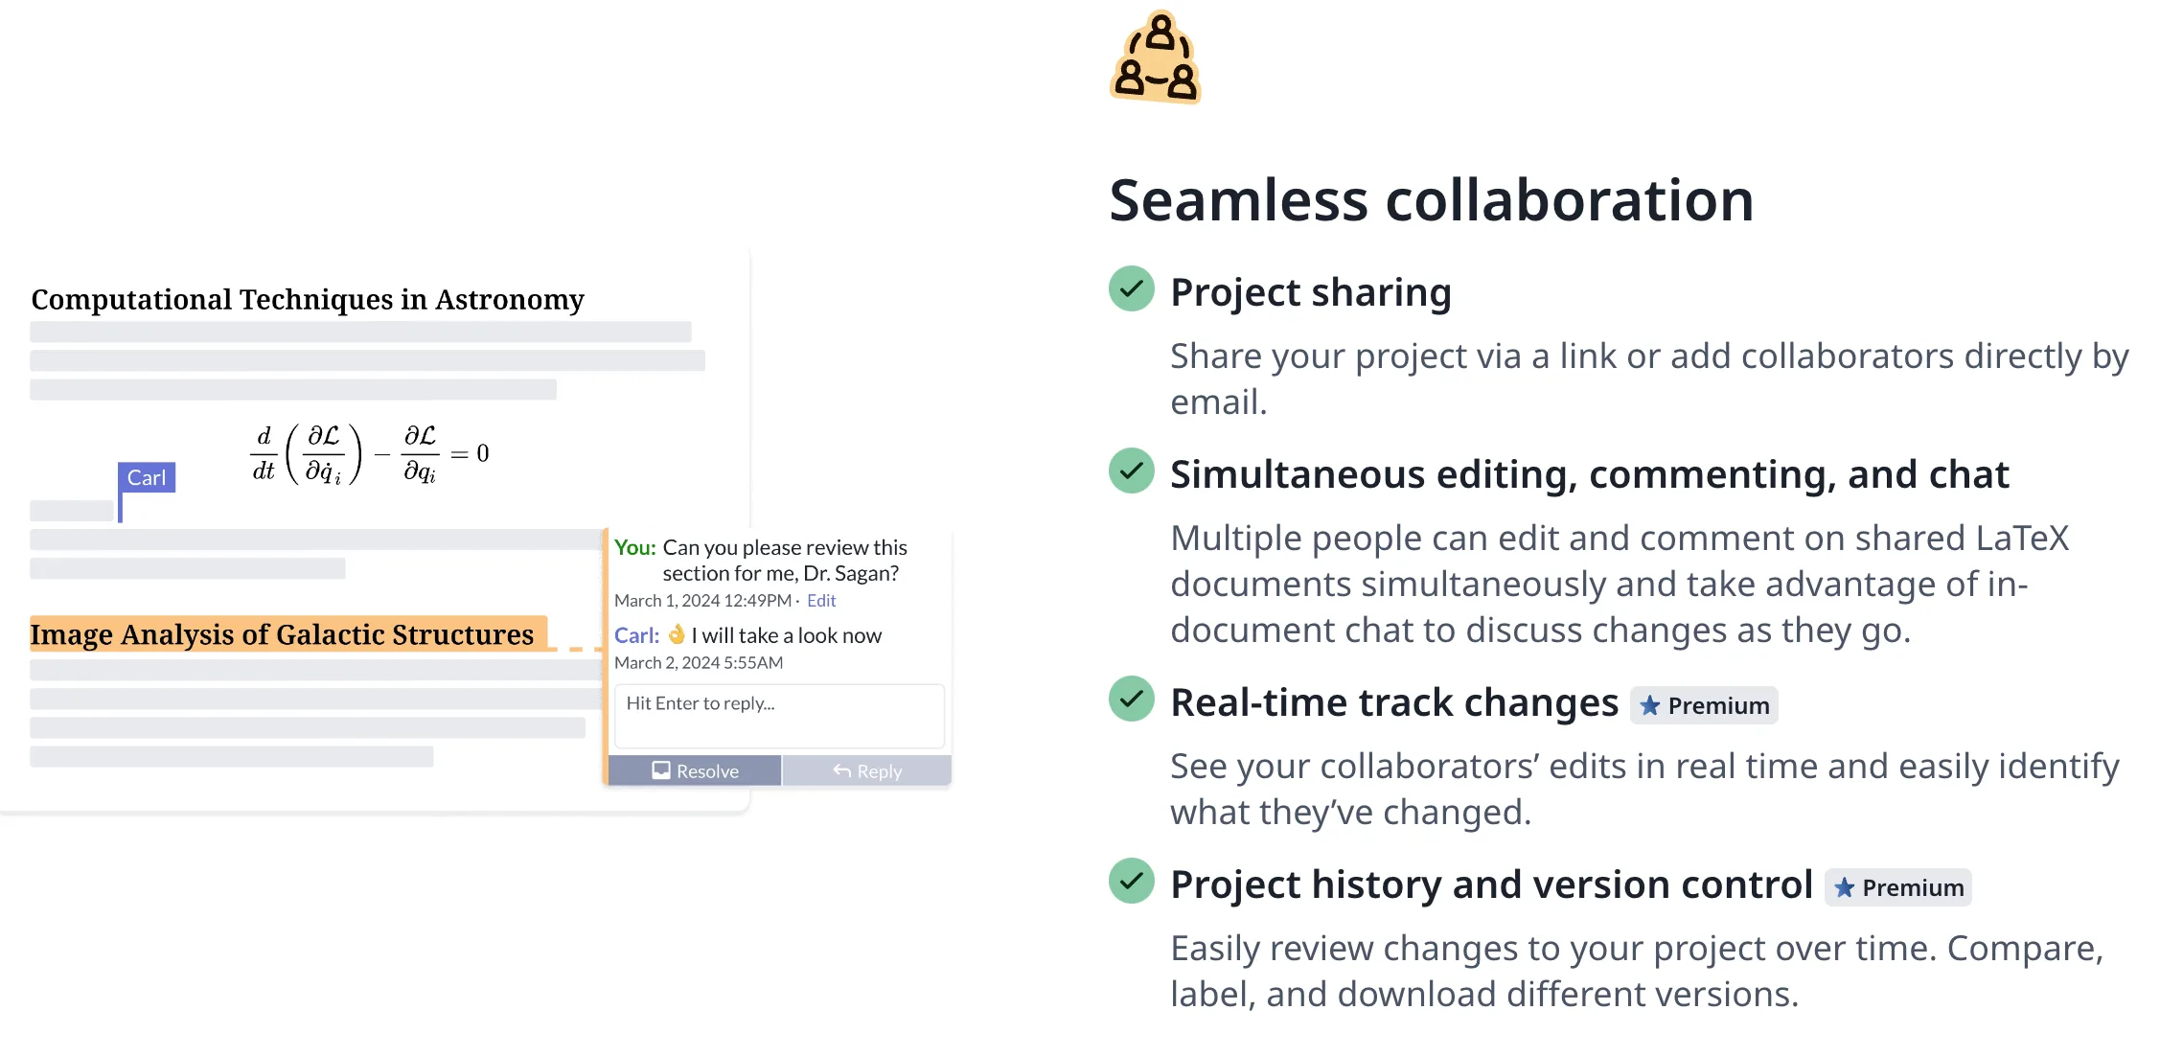The width and height of the screenshot is (2183, 1056).
Task: Click inside the Hit Enter to reply field
Action: 778,715
